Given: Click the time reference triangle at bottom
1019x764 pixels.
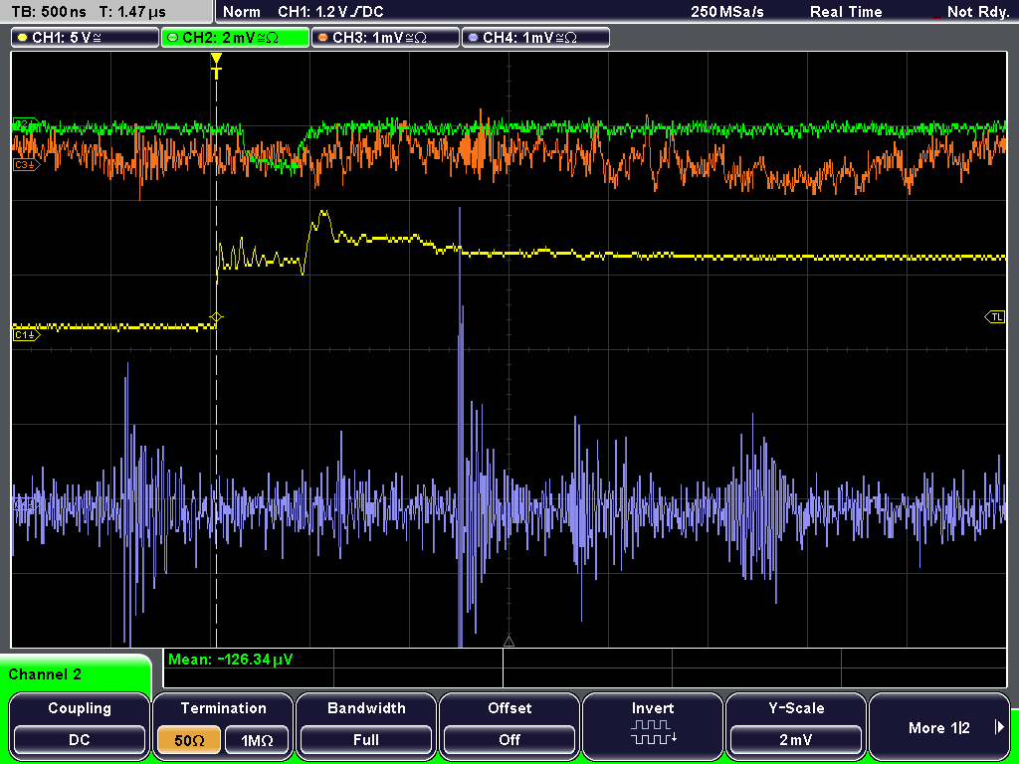Looking at the screenshot, I should (x=509, y=642).
